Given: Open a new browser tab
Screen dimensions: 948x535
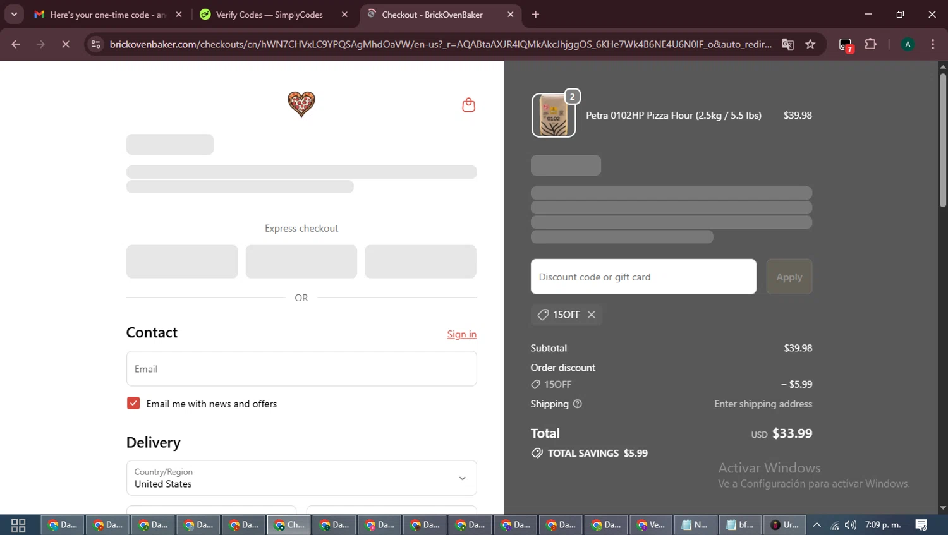Looking at the screenshot, I should (535, 15).
